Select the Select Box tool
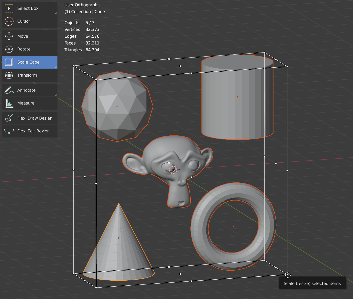 click(28, 8)
